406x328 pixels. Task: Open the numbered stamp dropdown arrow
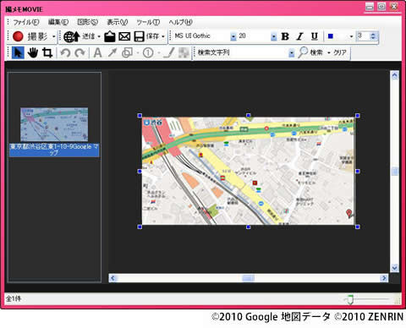tap(159, 52)
